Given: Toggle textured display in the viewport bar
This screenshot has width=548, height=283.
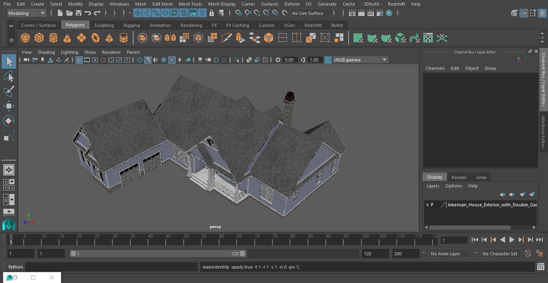Looking at the screenshot, I should 172,60.
